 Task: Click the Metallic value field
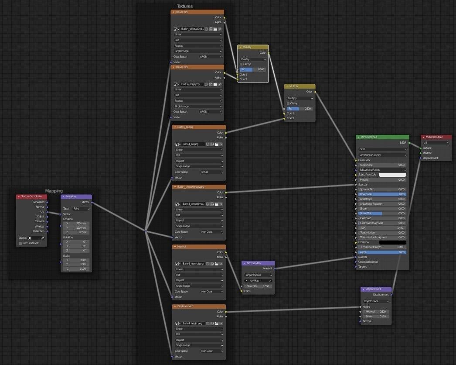click(382, 180)
